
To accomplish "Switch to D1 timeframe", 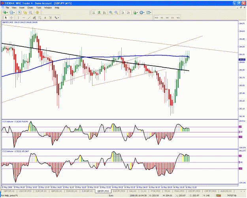I will click(173, 18).
